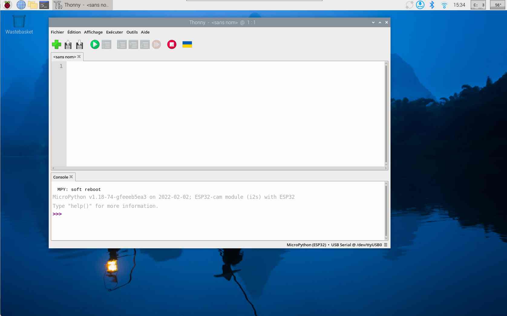Screen dimensions: 507x316
Task: Step out in the debugger toolbar
Action: tap(145, 44)
